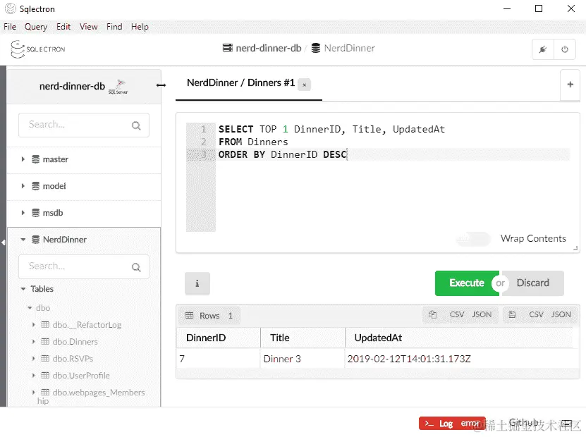Click the dbo.RSVPs table icon

[x=45, y=358]
